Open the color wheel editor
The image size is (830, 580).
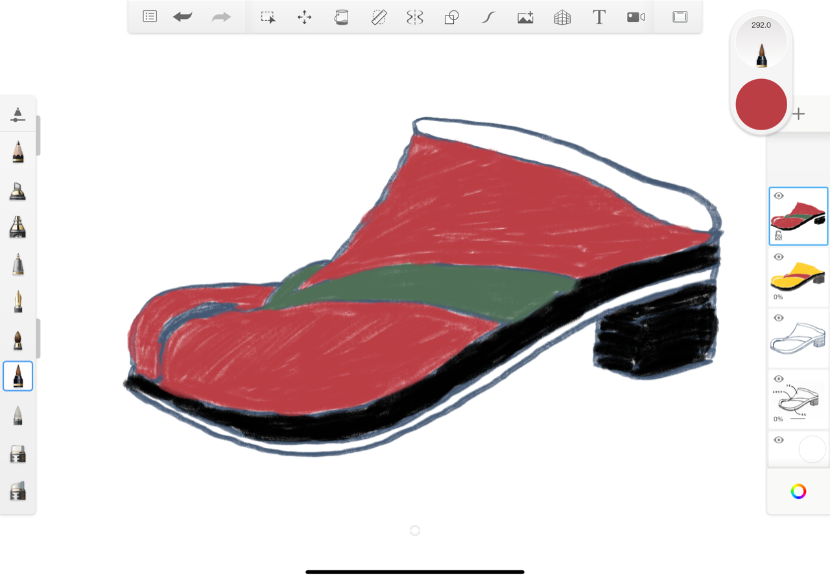coord(798,491)
